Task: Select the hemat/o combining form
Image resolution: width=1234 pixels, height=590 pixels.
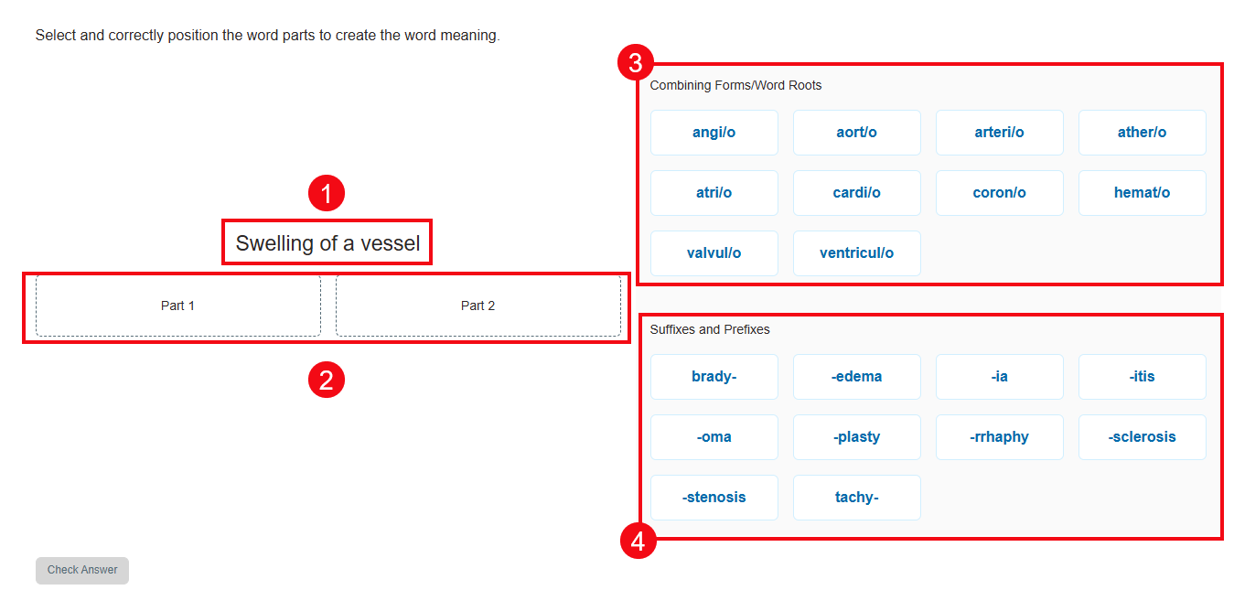Action: 1142,193
